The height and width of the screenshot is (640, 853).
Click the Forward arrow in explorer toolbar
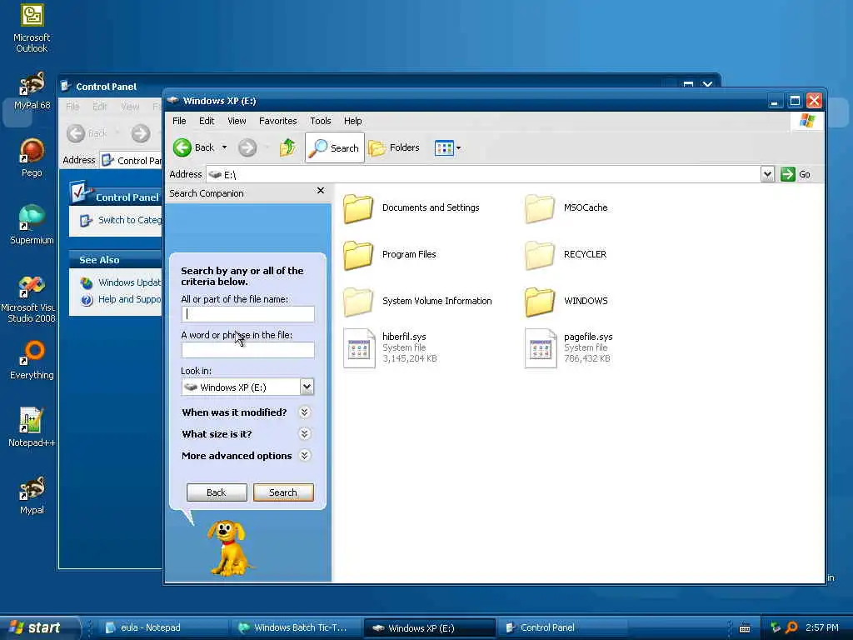coord(247,147)
